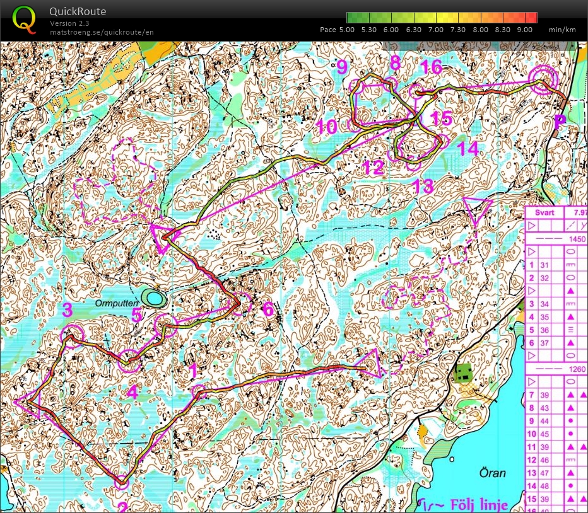The height and width of the screenshot is (513, 588).
Task: Click the QuickRoute title text
Action: [x=78, y=11]
